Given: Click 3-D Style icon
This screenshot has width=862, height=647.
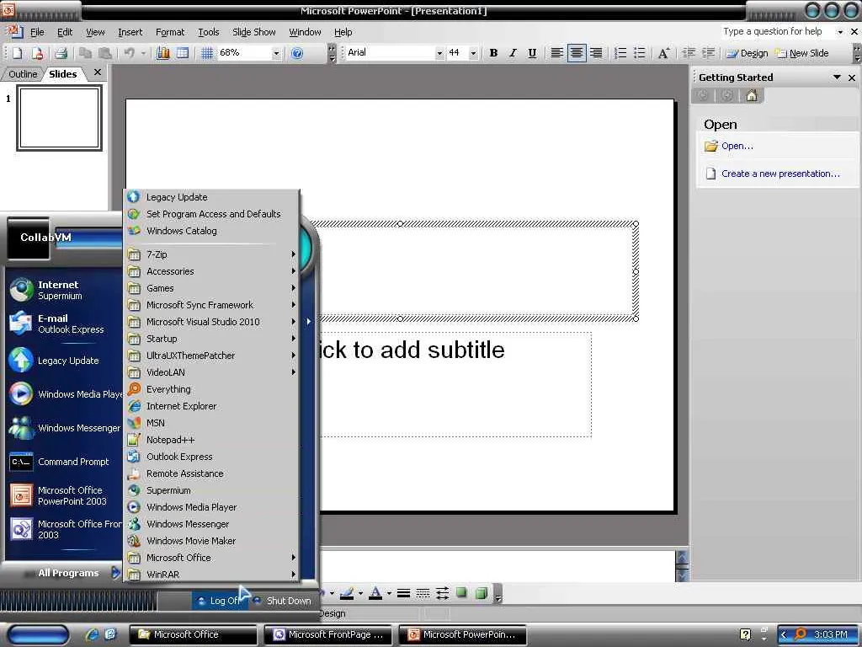Looking at the screenshot, I should (x=481, y=593).
